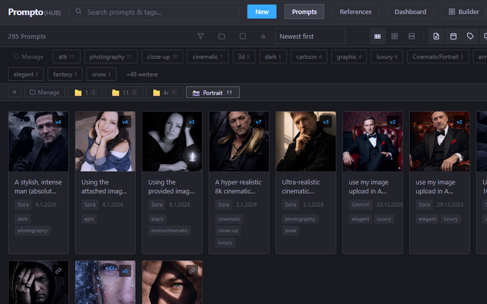This screenshot has width=487, height=304.
Task: Click the calendar display icon
Action: point(453,36)
